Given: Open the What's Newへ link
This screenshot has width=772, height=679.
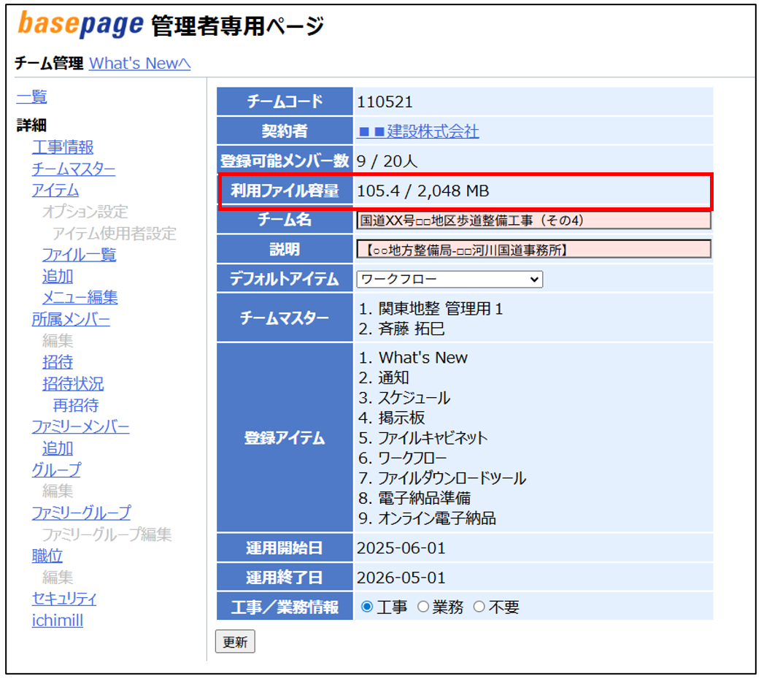Looking at the screenshot, I should pyautogui.click(x=139, y=64).
